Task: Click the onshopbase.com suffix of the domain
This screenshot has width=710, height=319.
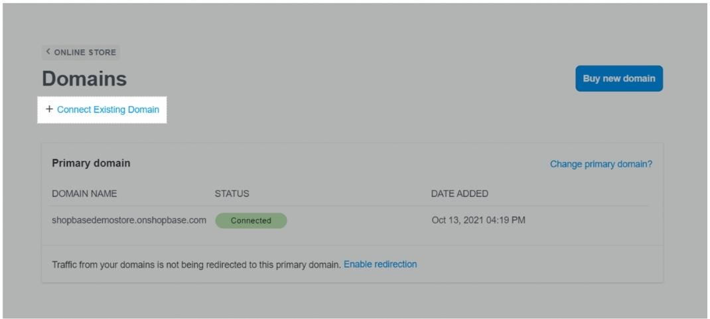Action: 171,220
